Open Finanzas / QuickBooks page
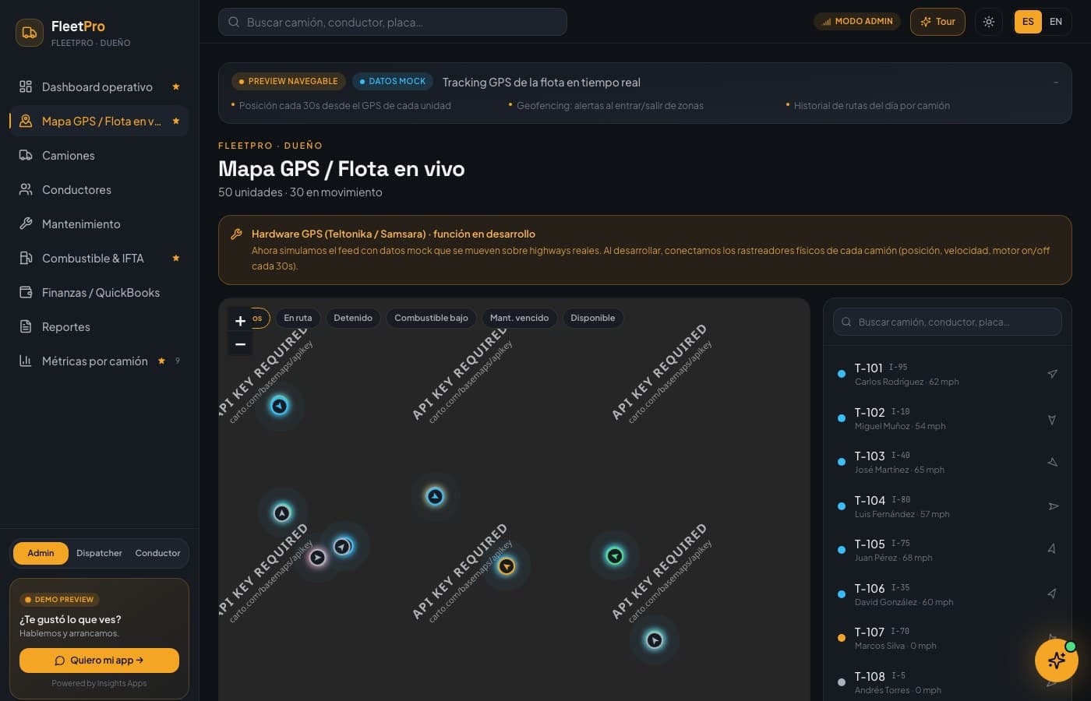This screenshot has width=1091, height=701. [99, 292]
